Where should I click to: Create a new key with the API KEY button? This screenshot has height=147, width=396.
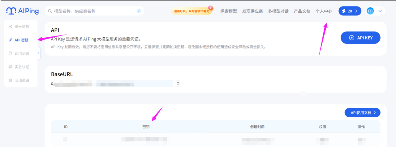point(360,38)
